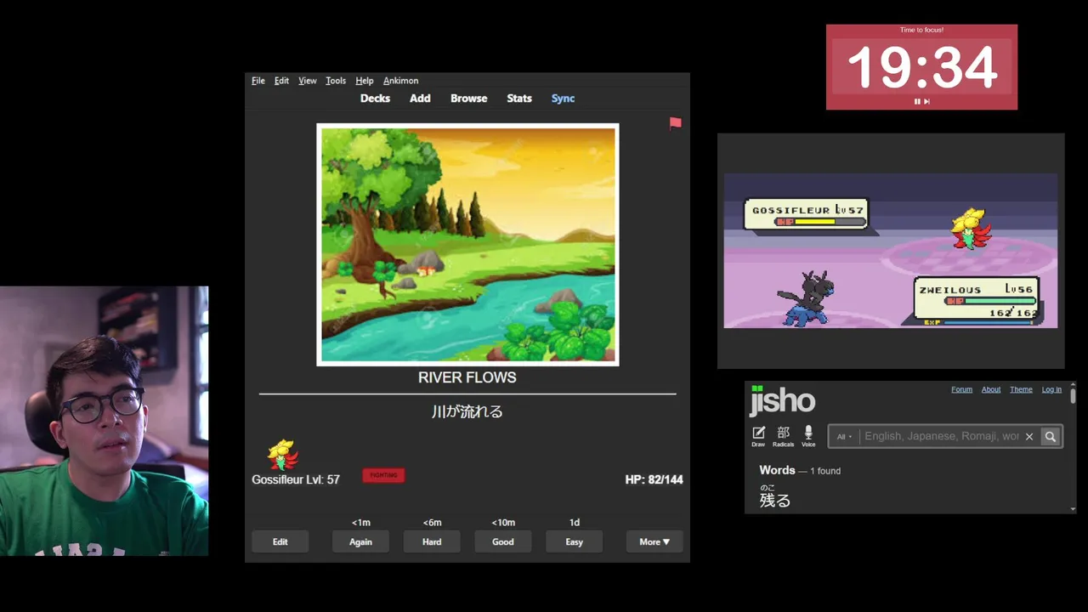Viewport: 1088px width, 612px height.
Task: Click the Jisho page scrollbar thumb
Action: coord(1073,395)
